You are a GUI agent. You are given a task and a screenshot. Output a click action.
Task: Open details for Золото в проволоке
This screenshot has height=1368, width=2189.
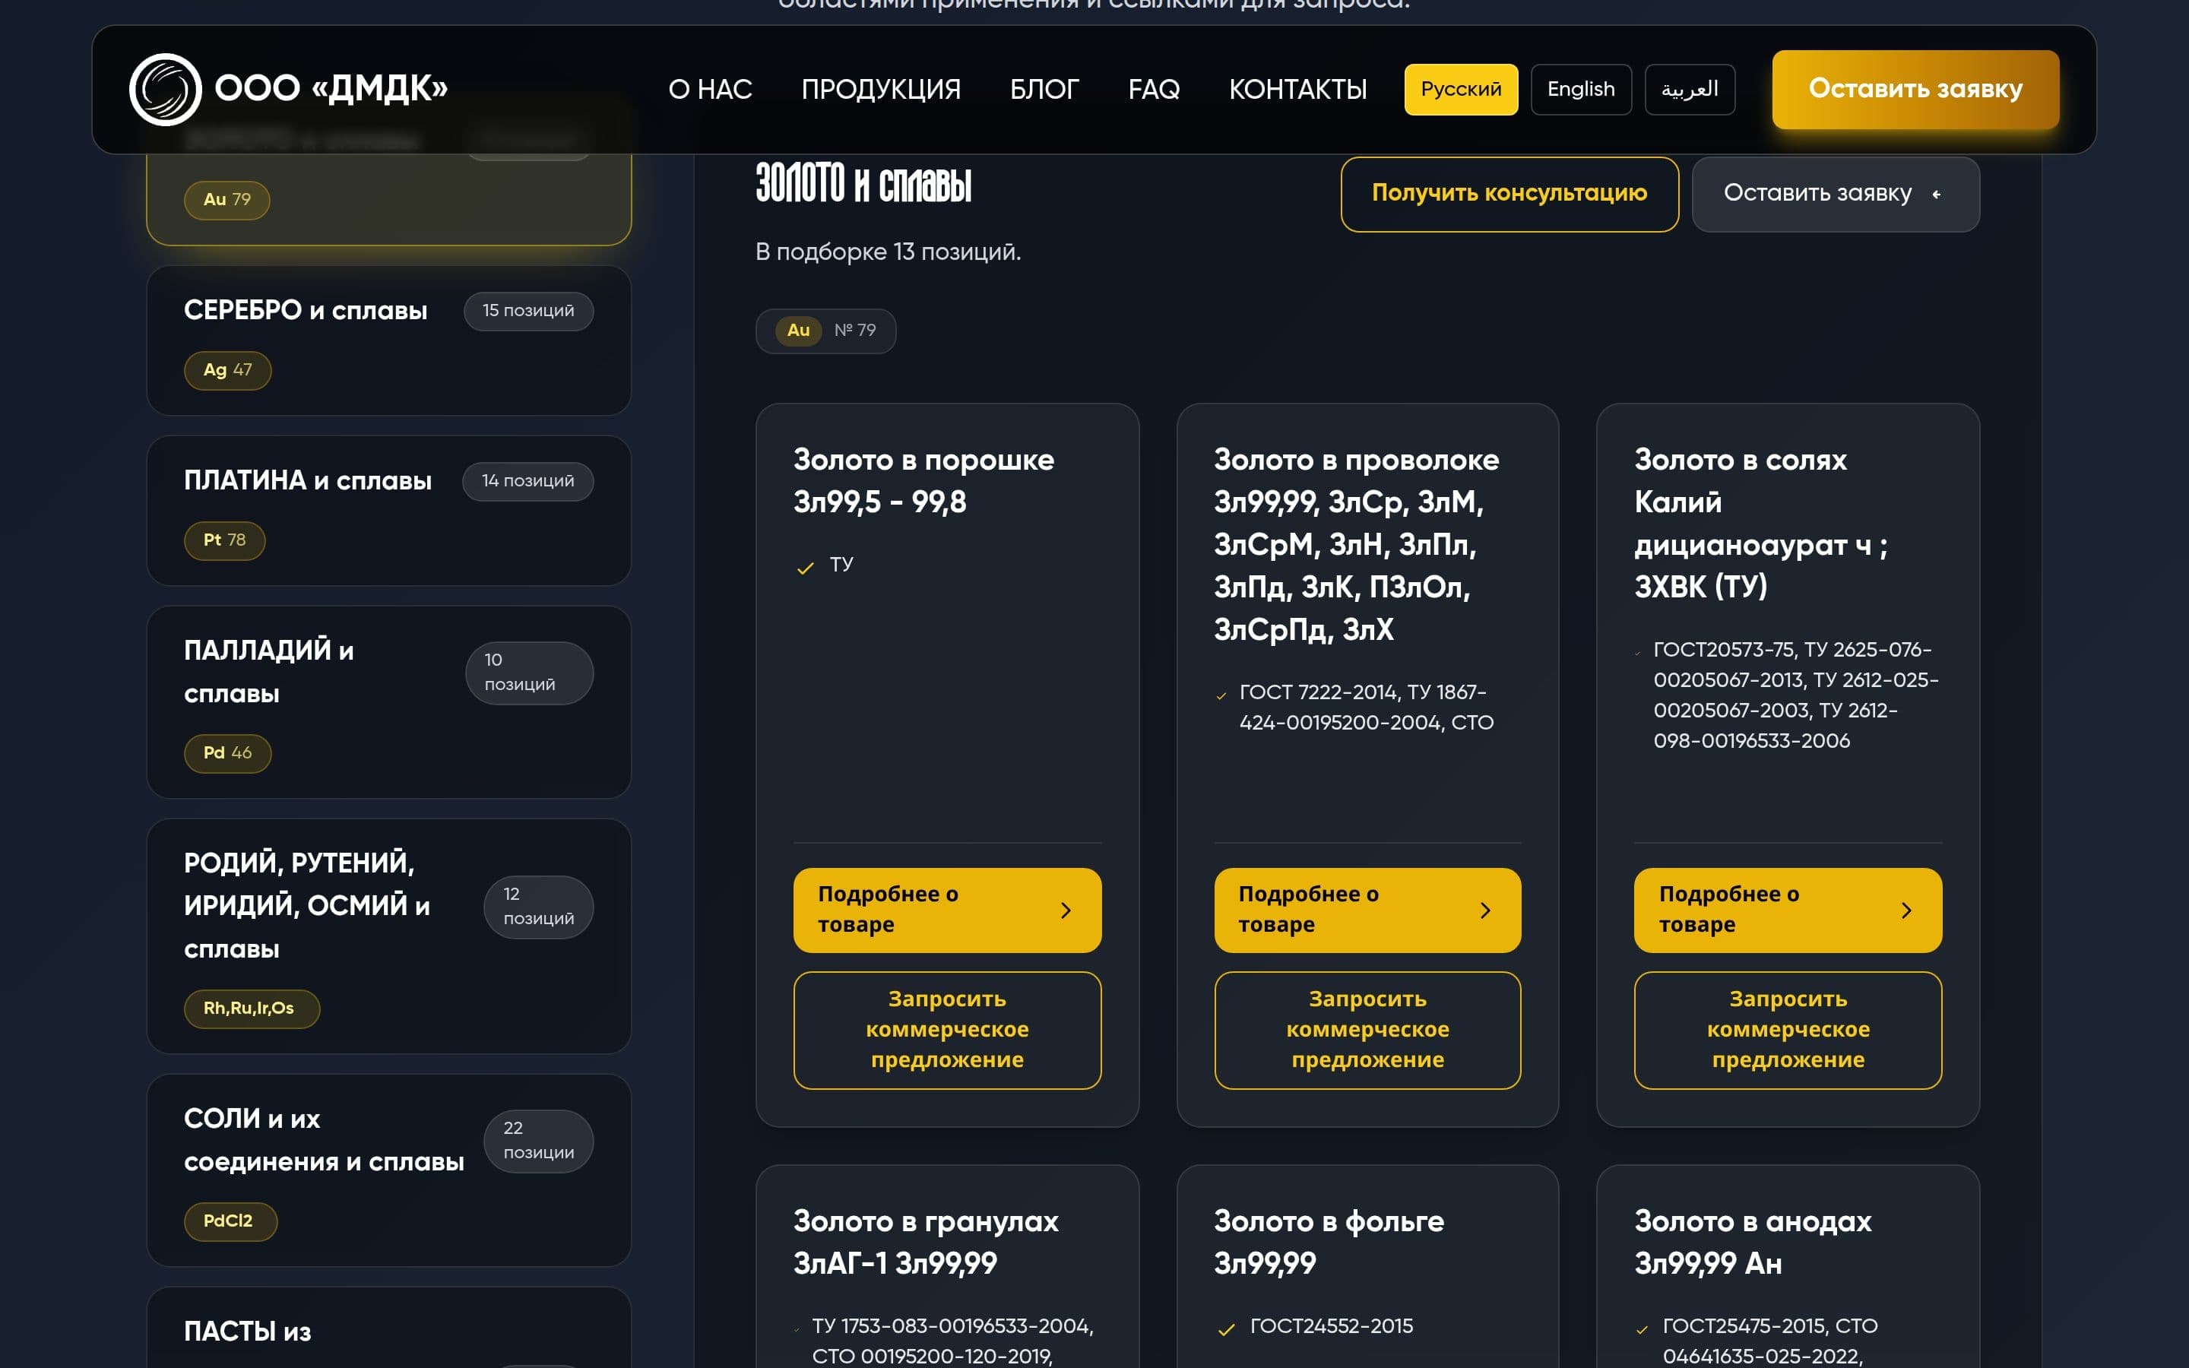[x=1367, y=909]
